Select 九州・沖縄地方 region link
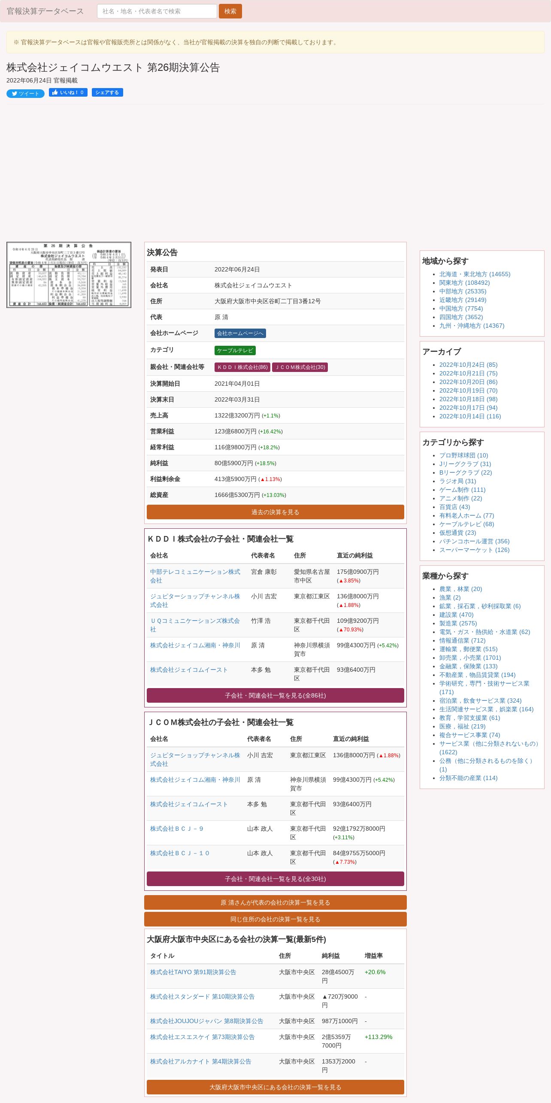The image size is (551, 1103). pyautogui.click(x=472, y=326)
